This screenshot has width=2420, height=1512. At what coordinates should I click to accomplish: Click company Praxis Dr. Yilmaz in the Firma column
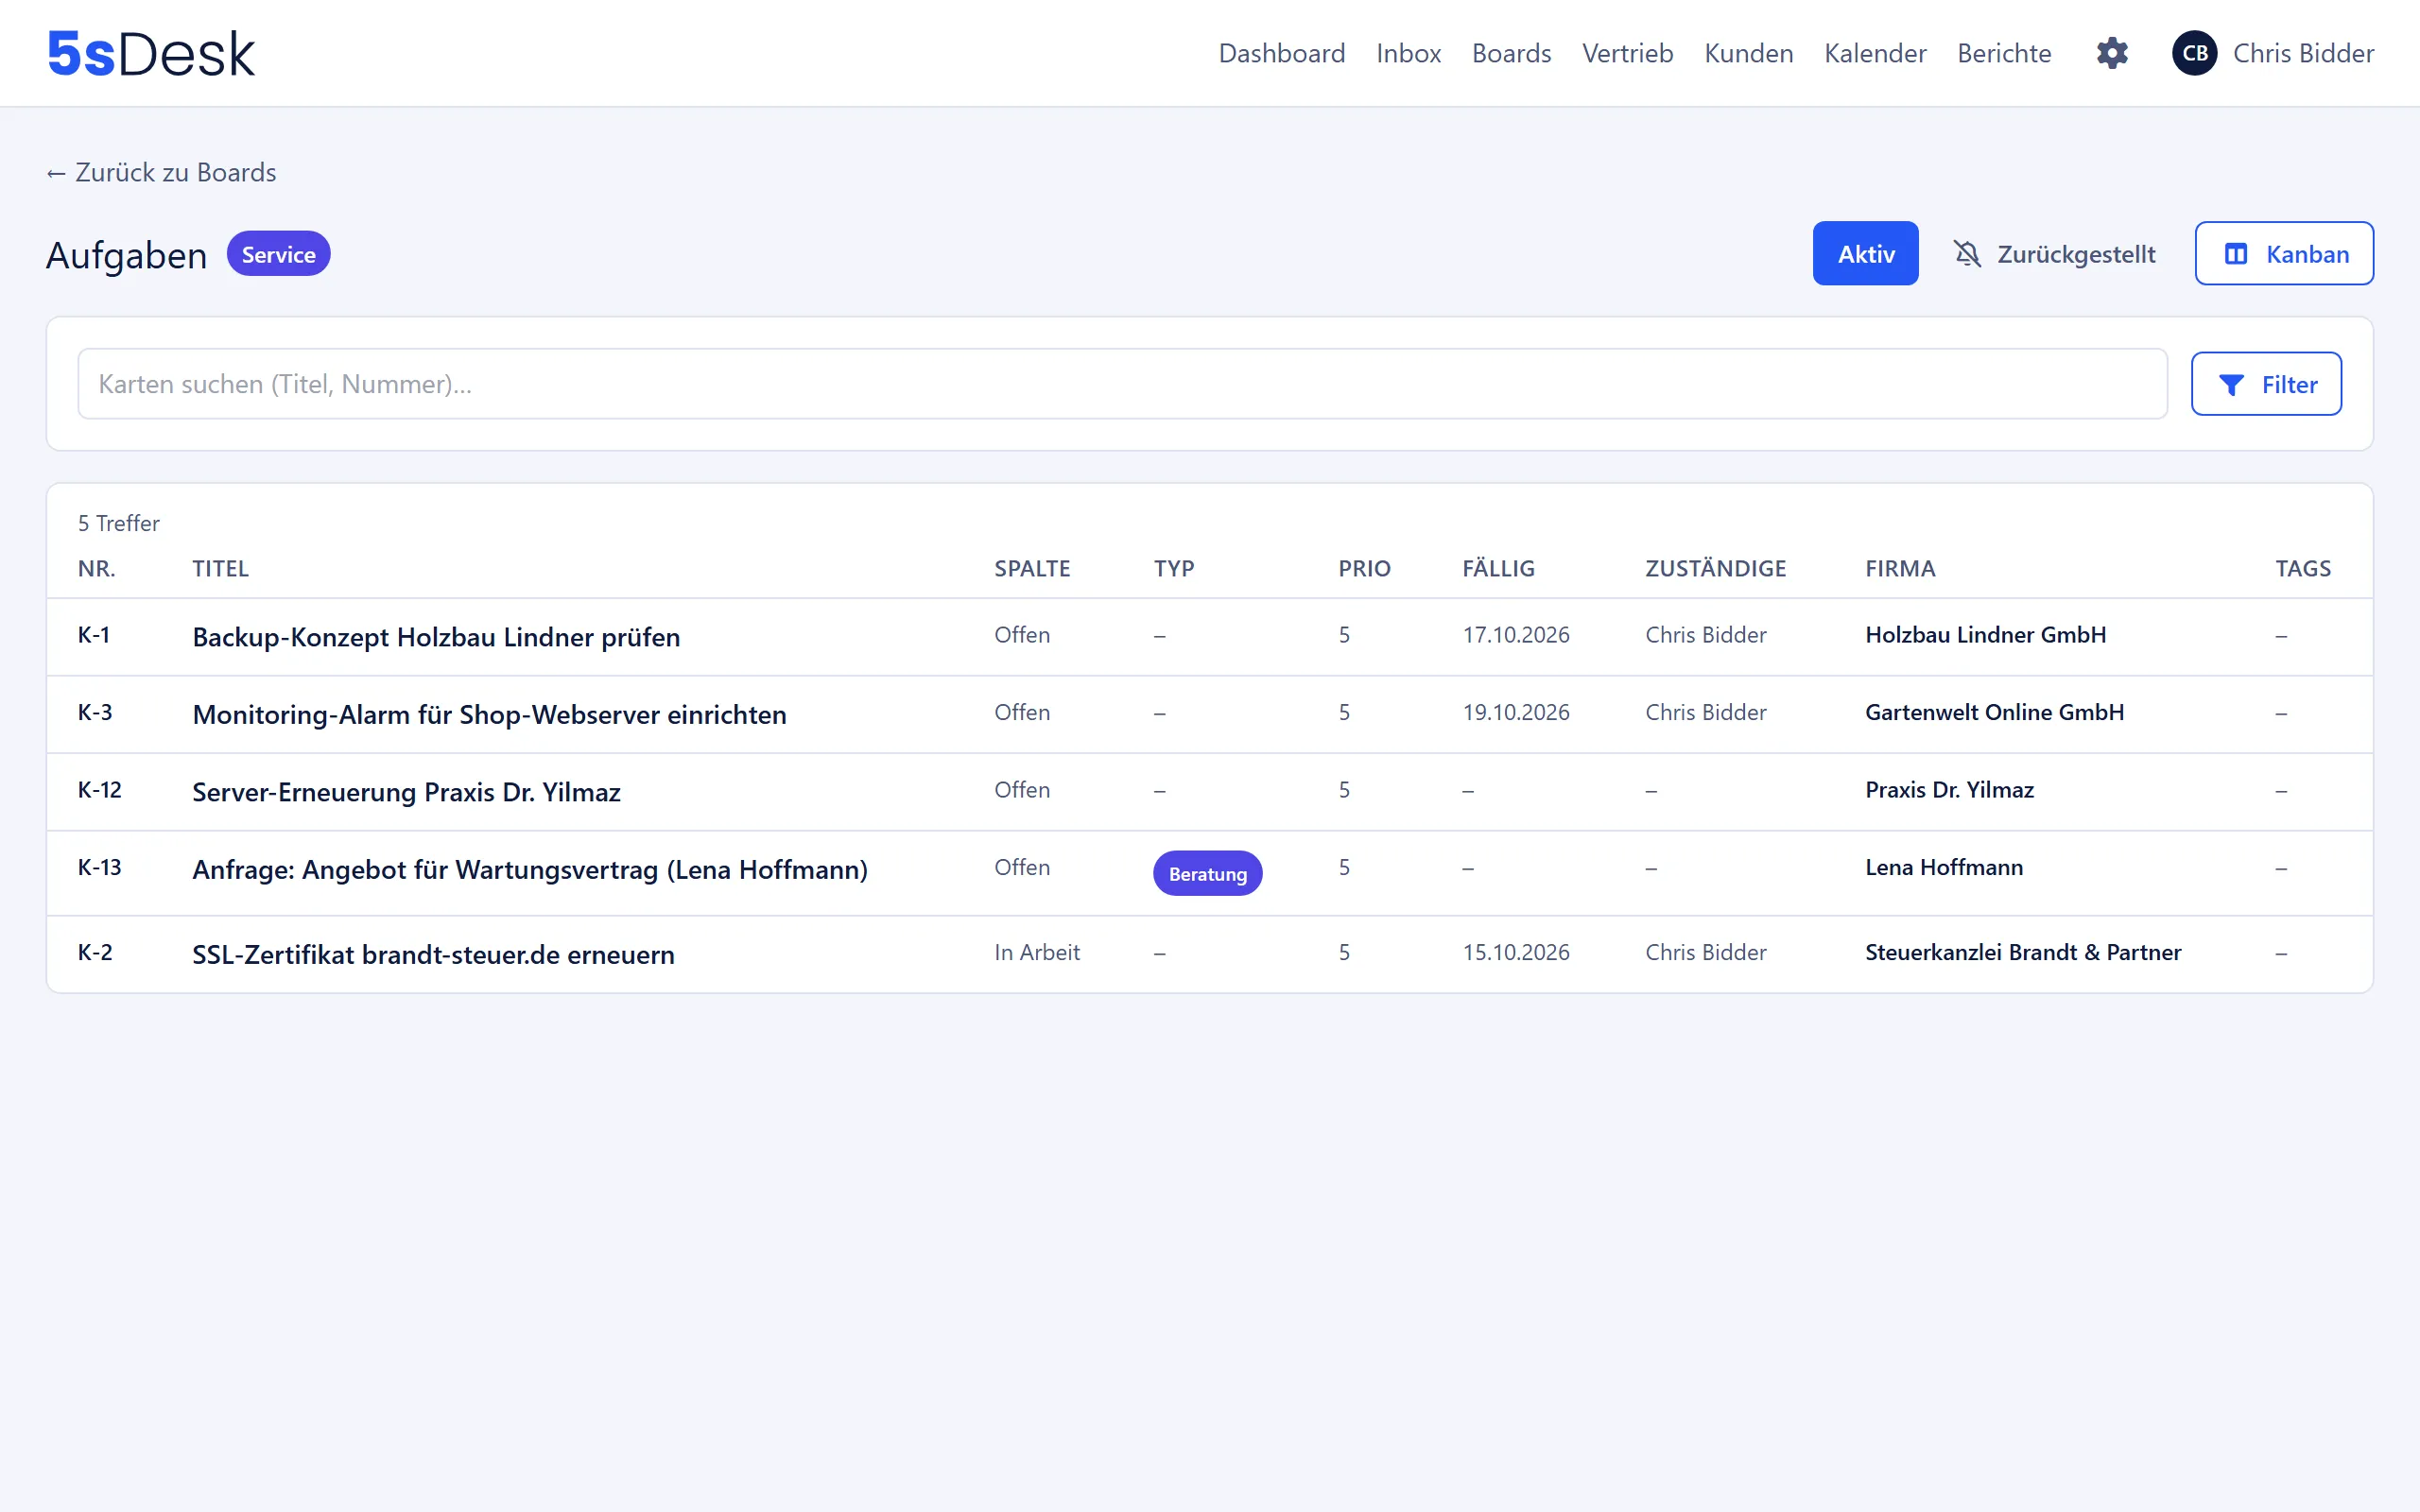1949,790
